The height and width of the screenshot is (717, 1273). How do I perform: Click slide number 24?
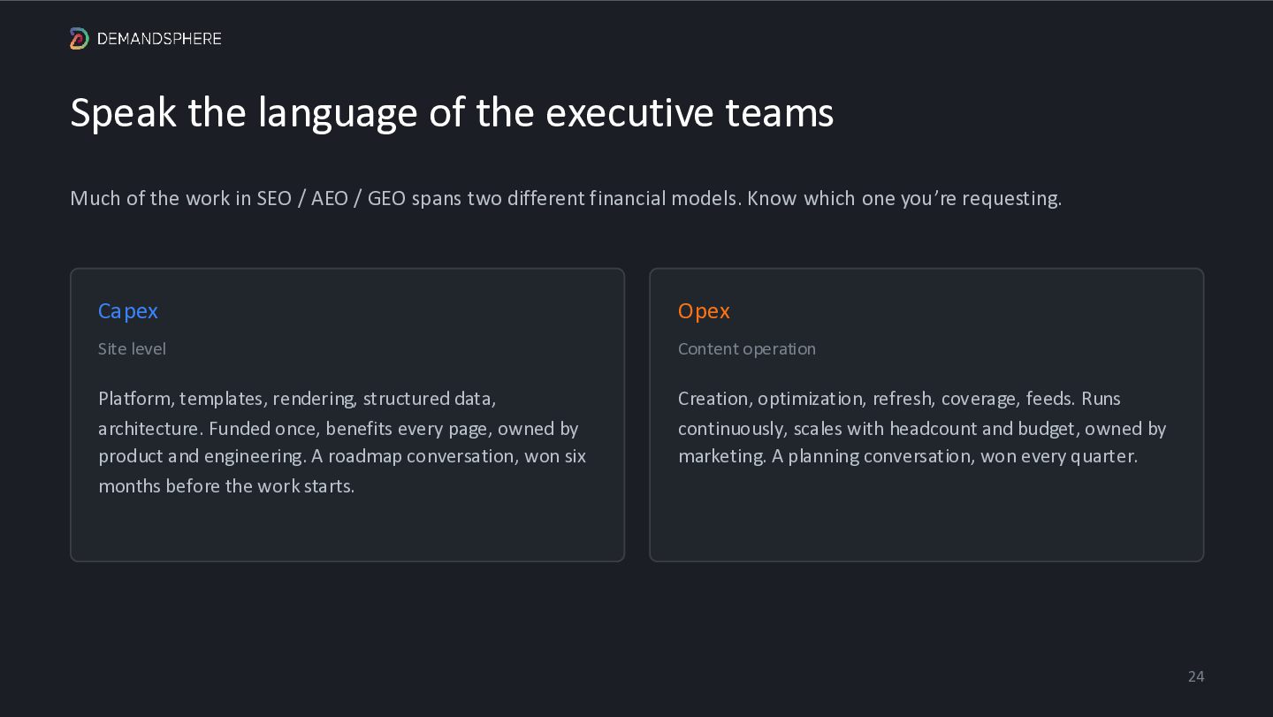(x=1196, y=676)
